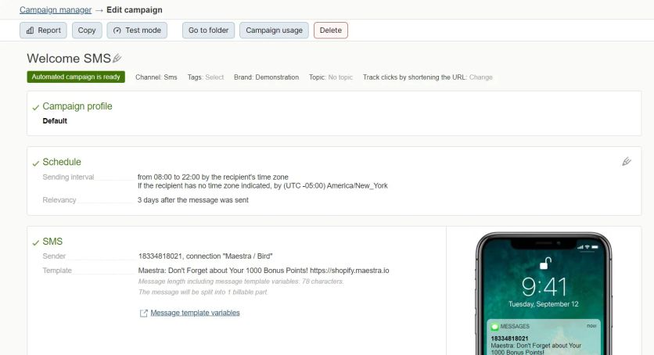
Task: Click the green Messages app icon in preview
Action: [494, 327]
